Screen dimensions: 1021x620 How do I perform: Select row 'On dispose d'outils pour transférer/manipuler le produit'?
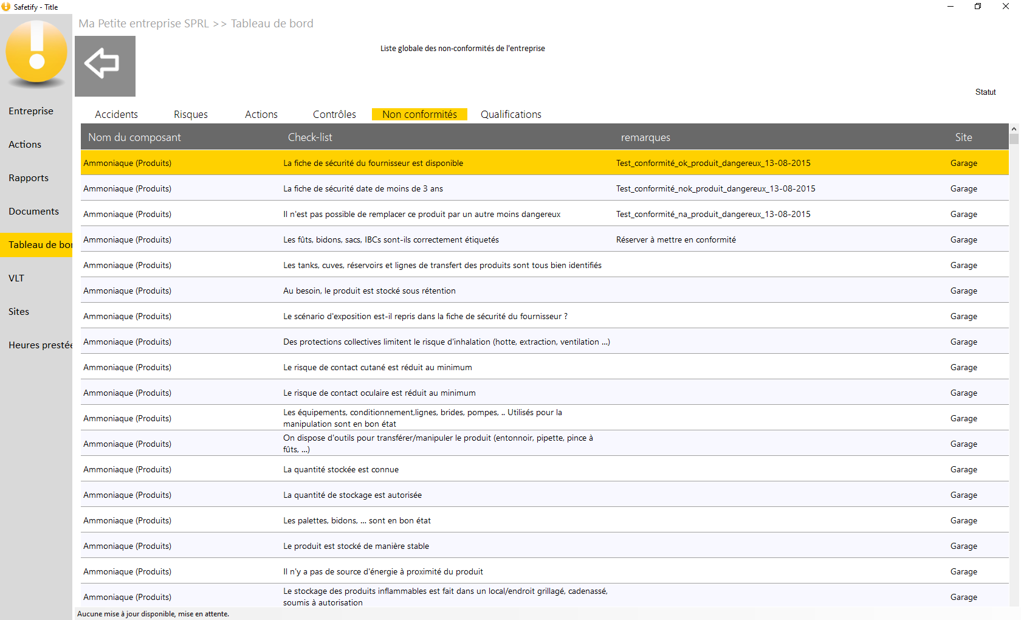[545, 444]
